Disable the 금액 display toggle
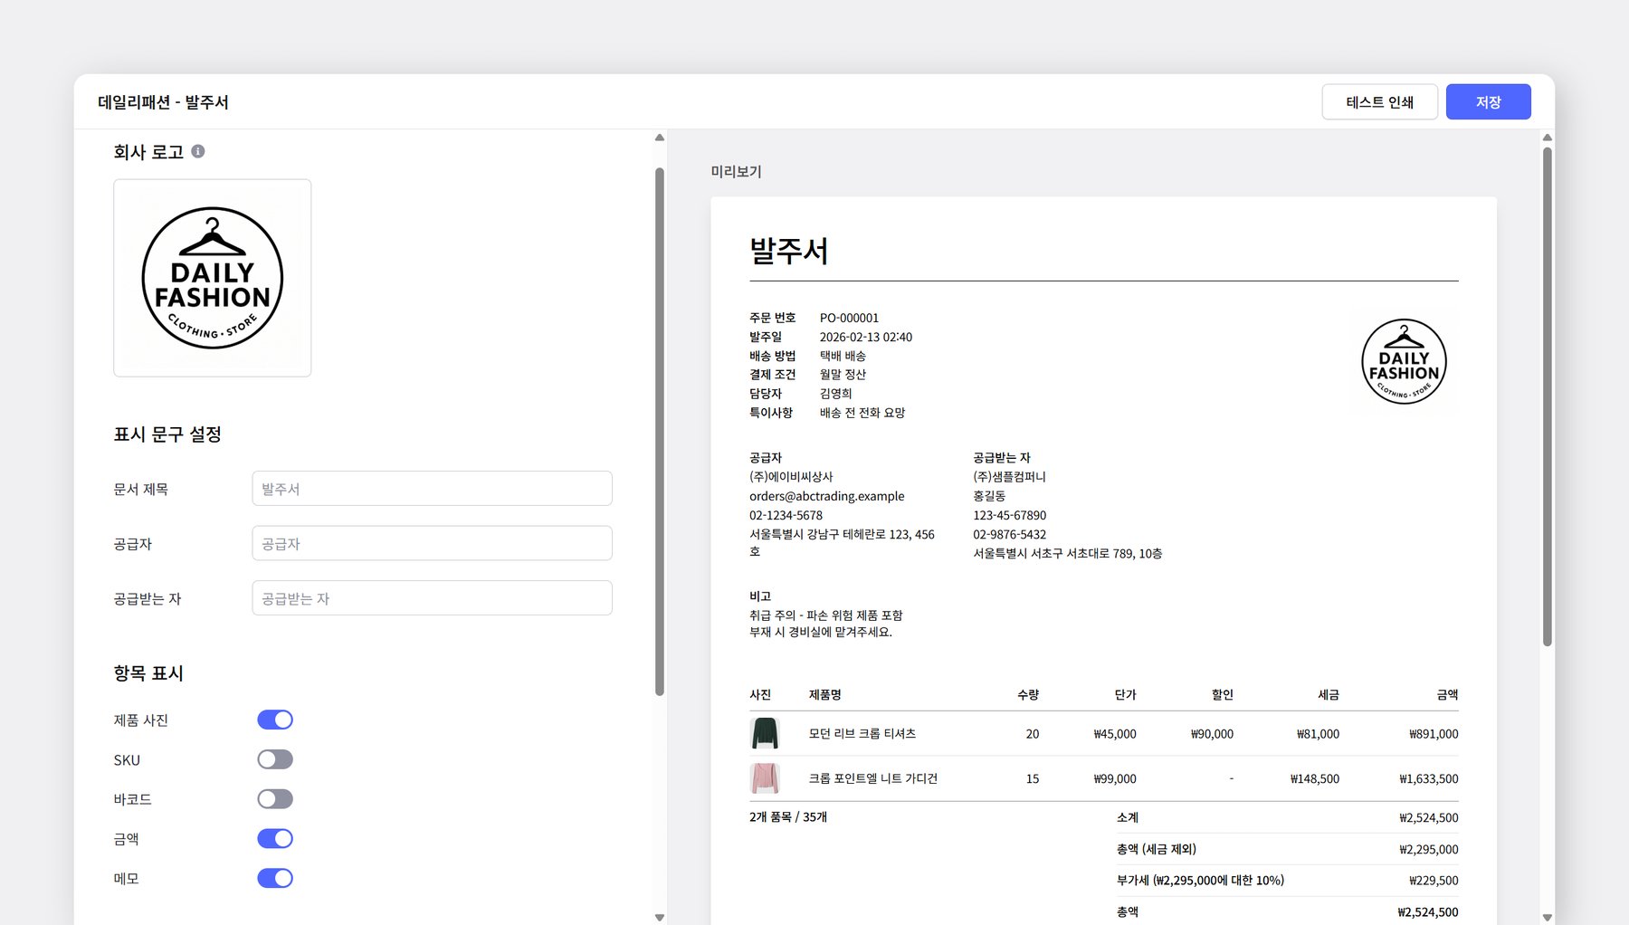Screen dimensions: 1629x925 (275, 838)
